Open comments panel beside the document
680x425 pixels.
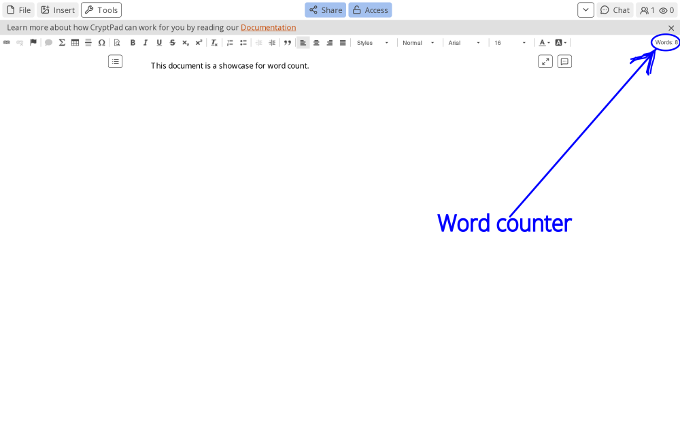[x=564, y=62]
